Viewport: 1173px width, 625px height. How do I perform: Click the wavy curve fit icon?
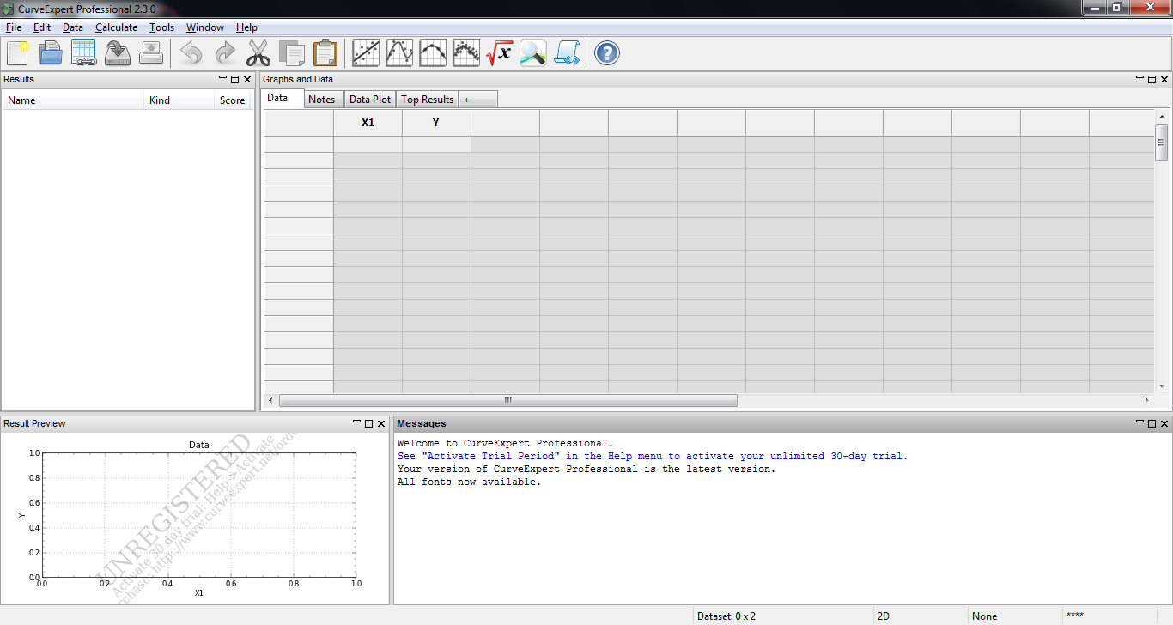(x=399, y=53)
